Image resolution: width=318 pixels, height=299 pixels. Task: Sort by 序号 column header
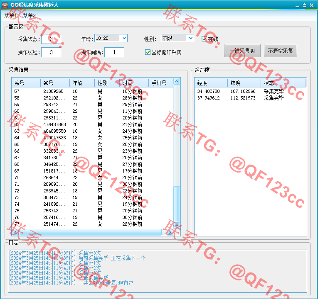click(26, 83)
